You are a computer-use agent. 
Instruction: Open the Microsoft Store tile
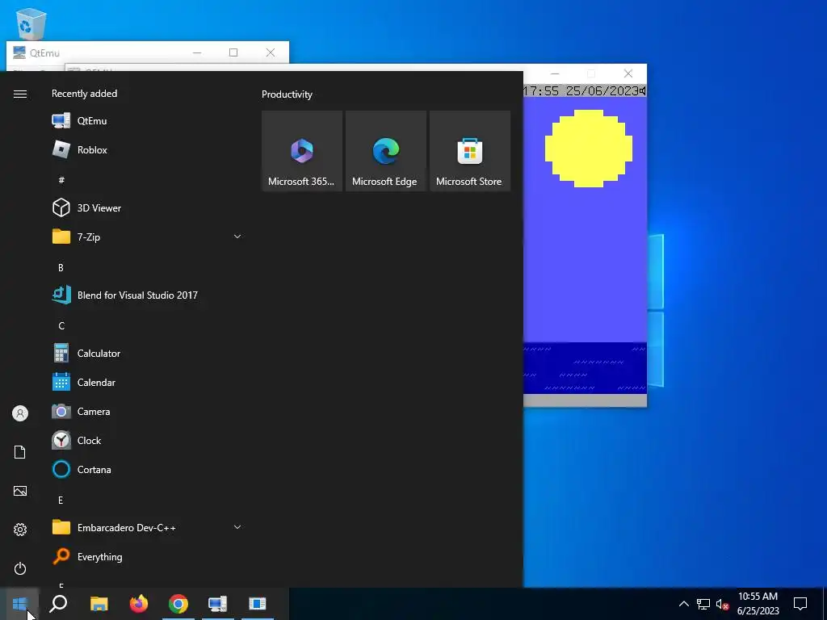click(470, 151)
